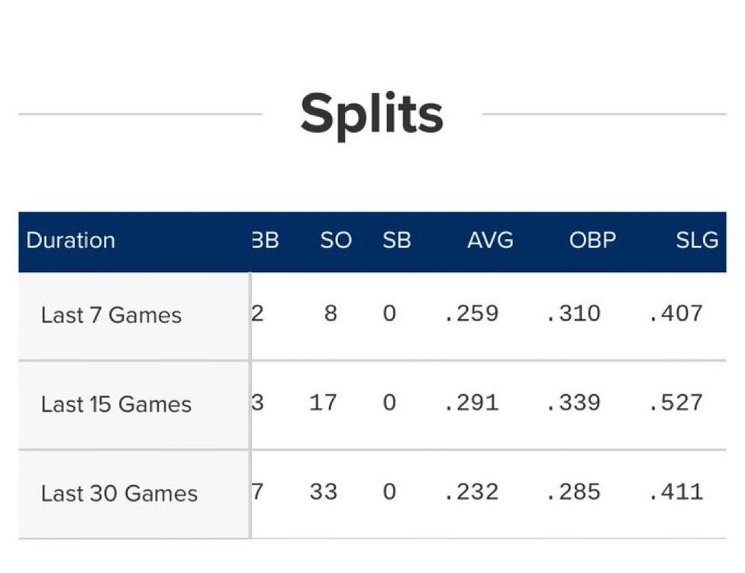
Task: Click the Splits section heading
Action: click(x=372, y=115)
